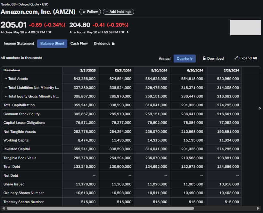Click the 204.60 after-hours price
This screenshot has height=213, width=263.
click(80, 25)
